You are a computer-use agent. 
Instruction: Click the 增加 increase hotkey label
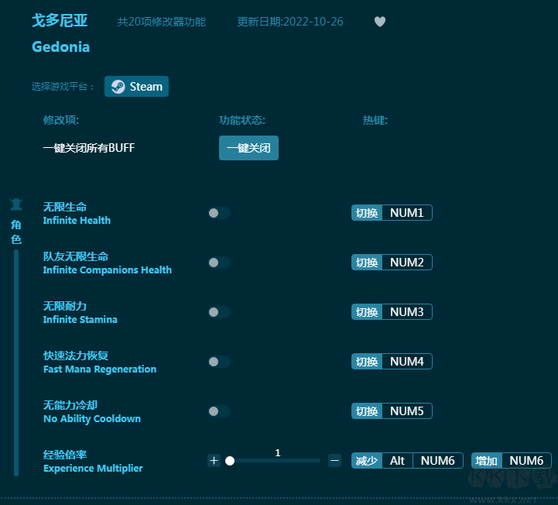[x=487, y=461]
